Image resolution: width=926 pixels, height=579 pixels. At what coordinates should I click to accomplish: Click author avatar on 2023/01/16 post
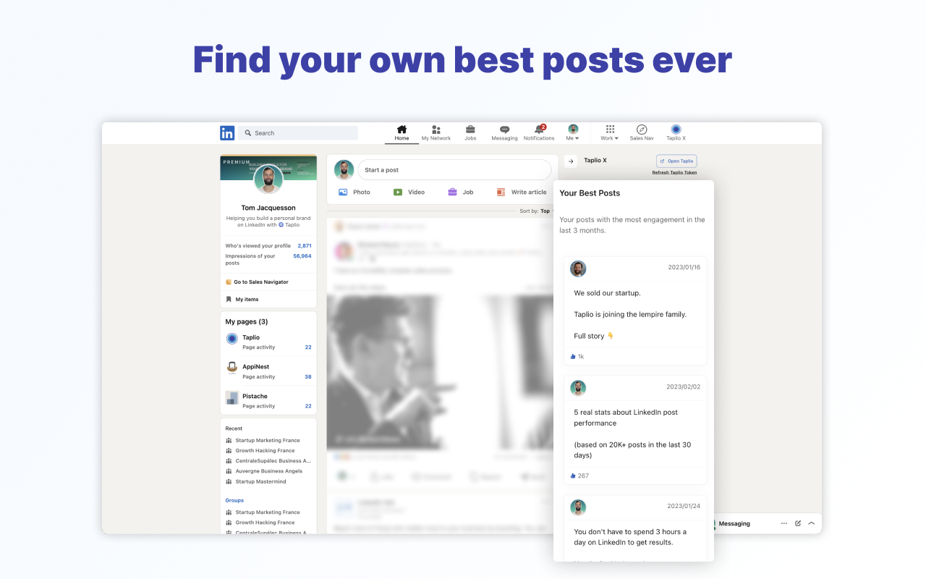point(578,269)
